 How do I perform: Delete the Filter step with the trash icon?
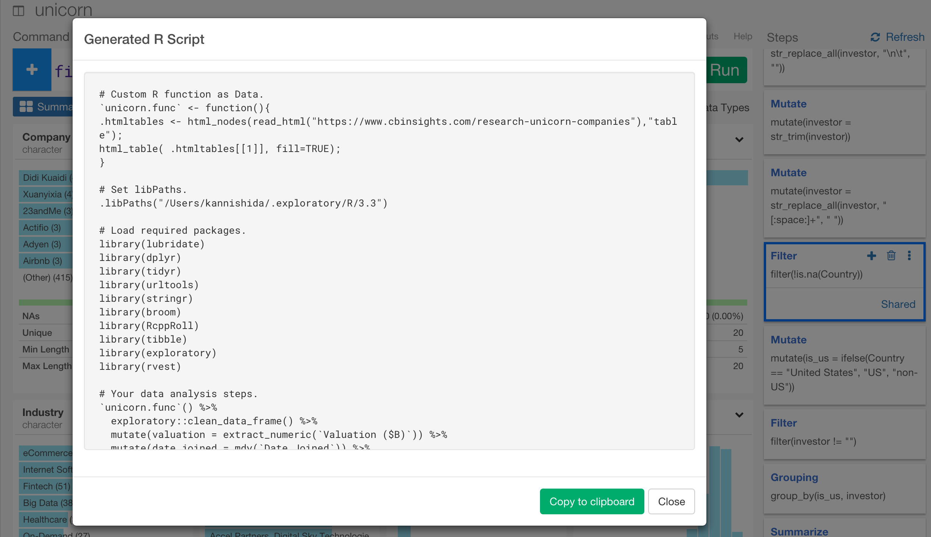tap(891, 256)
